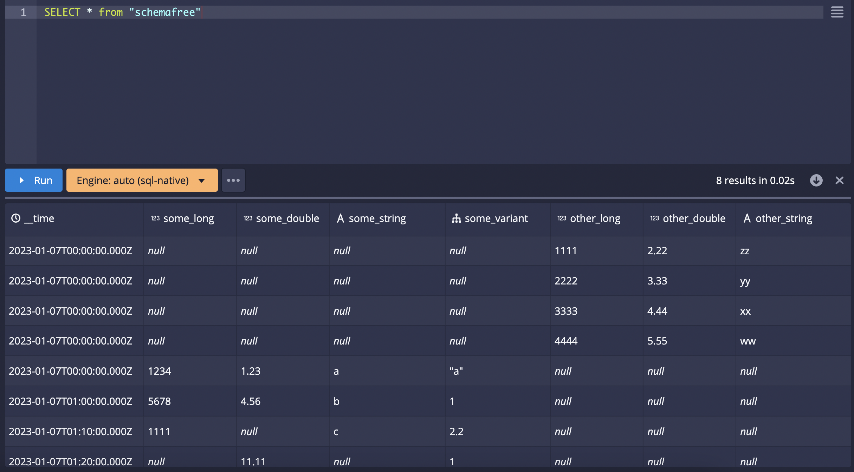Click the variant tree icon beside some_variant
The image size is (854, 472).
coord(456,218)
